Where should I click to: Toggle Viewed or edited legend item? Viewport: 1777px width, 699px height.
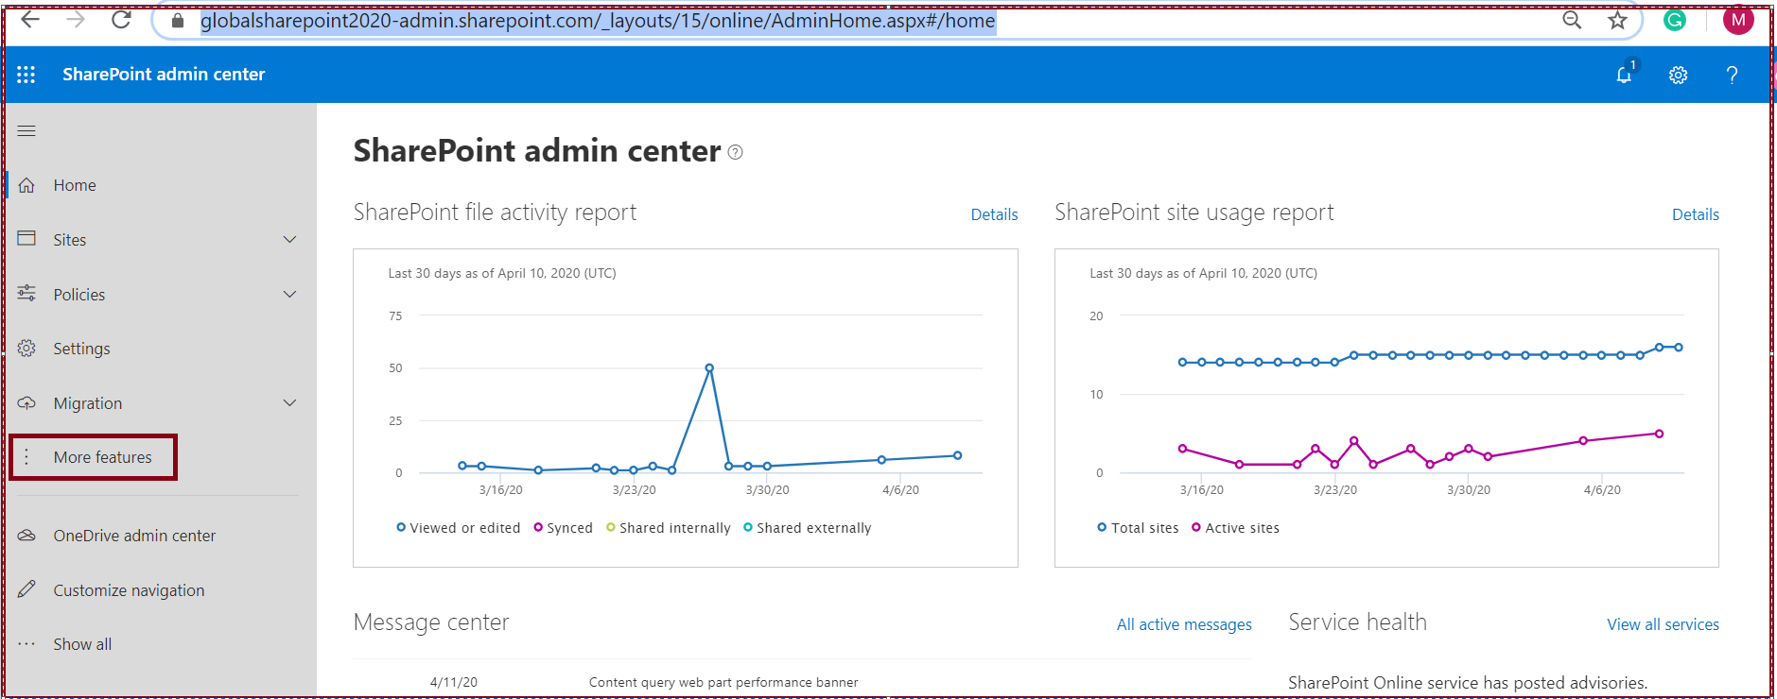click(459, 528)
